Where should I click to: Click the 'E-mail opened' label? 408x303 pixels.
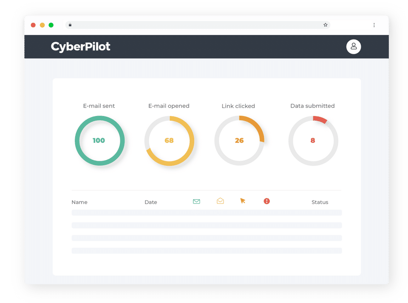(169, 106)
